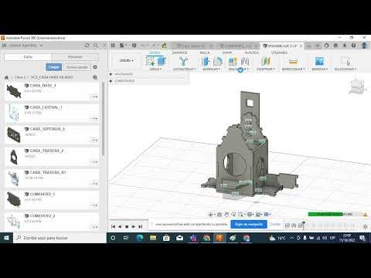The width and height of the screenshot is (371, 278).
Task: Switch to the MALLA ribbon tab
Action: pyautogui.click(x=205, y=53)
